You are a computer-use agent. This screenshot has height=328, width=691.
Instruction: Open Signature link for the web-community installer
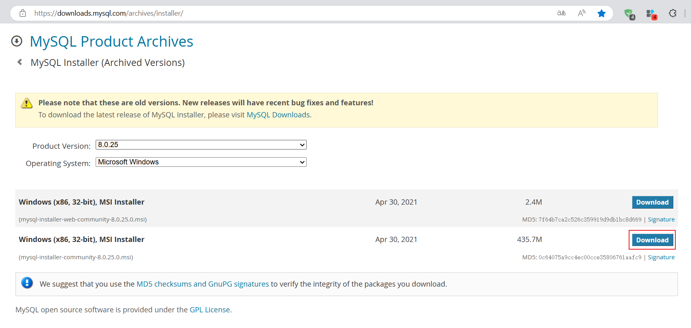661,219
